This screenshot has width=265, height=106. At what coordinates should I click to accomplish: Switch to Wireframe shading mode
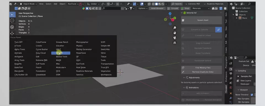(x=153, y=4)
